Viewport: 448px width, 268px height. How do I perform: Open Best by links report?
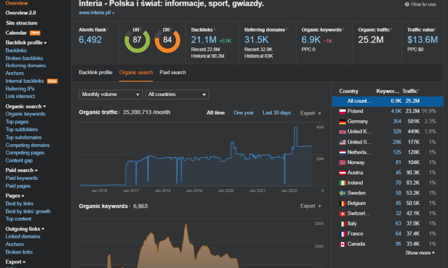(20, 204)
